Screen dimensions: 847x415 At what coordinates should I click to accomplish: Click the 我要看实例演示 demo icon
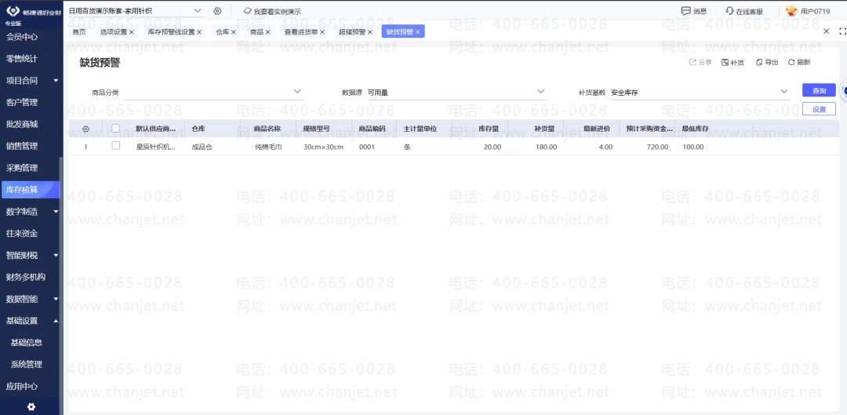pyautogui.click(x=247, y=11)
